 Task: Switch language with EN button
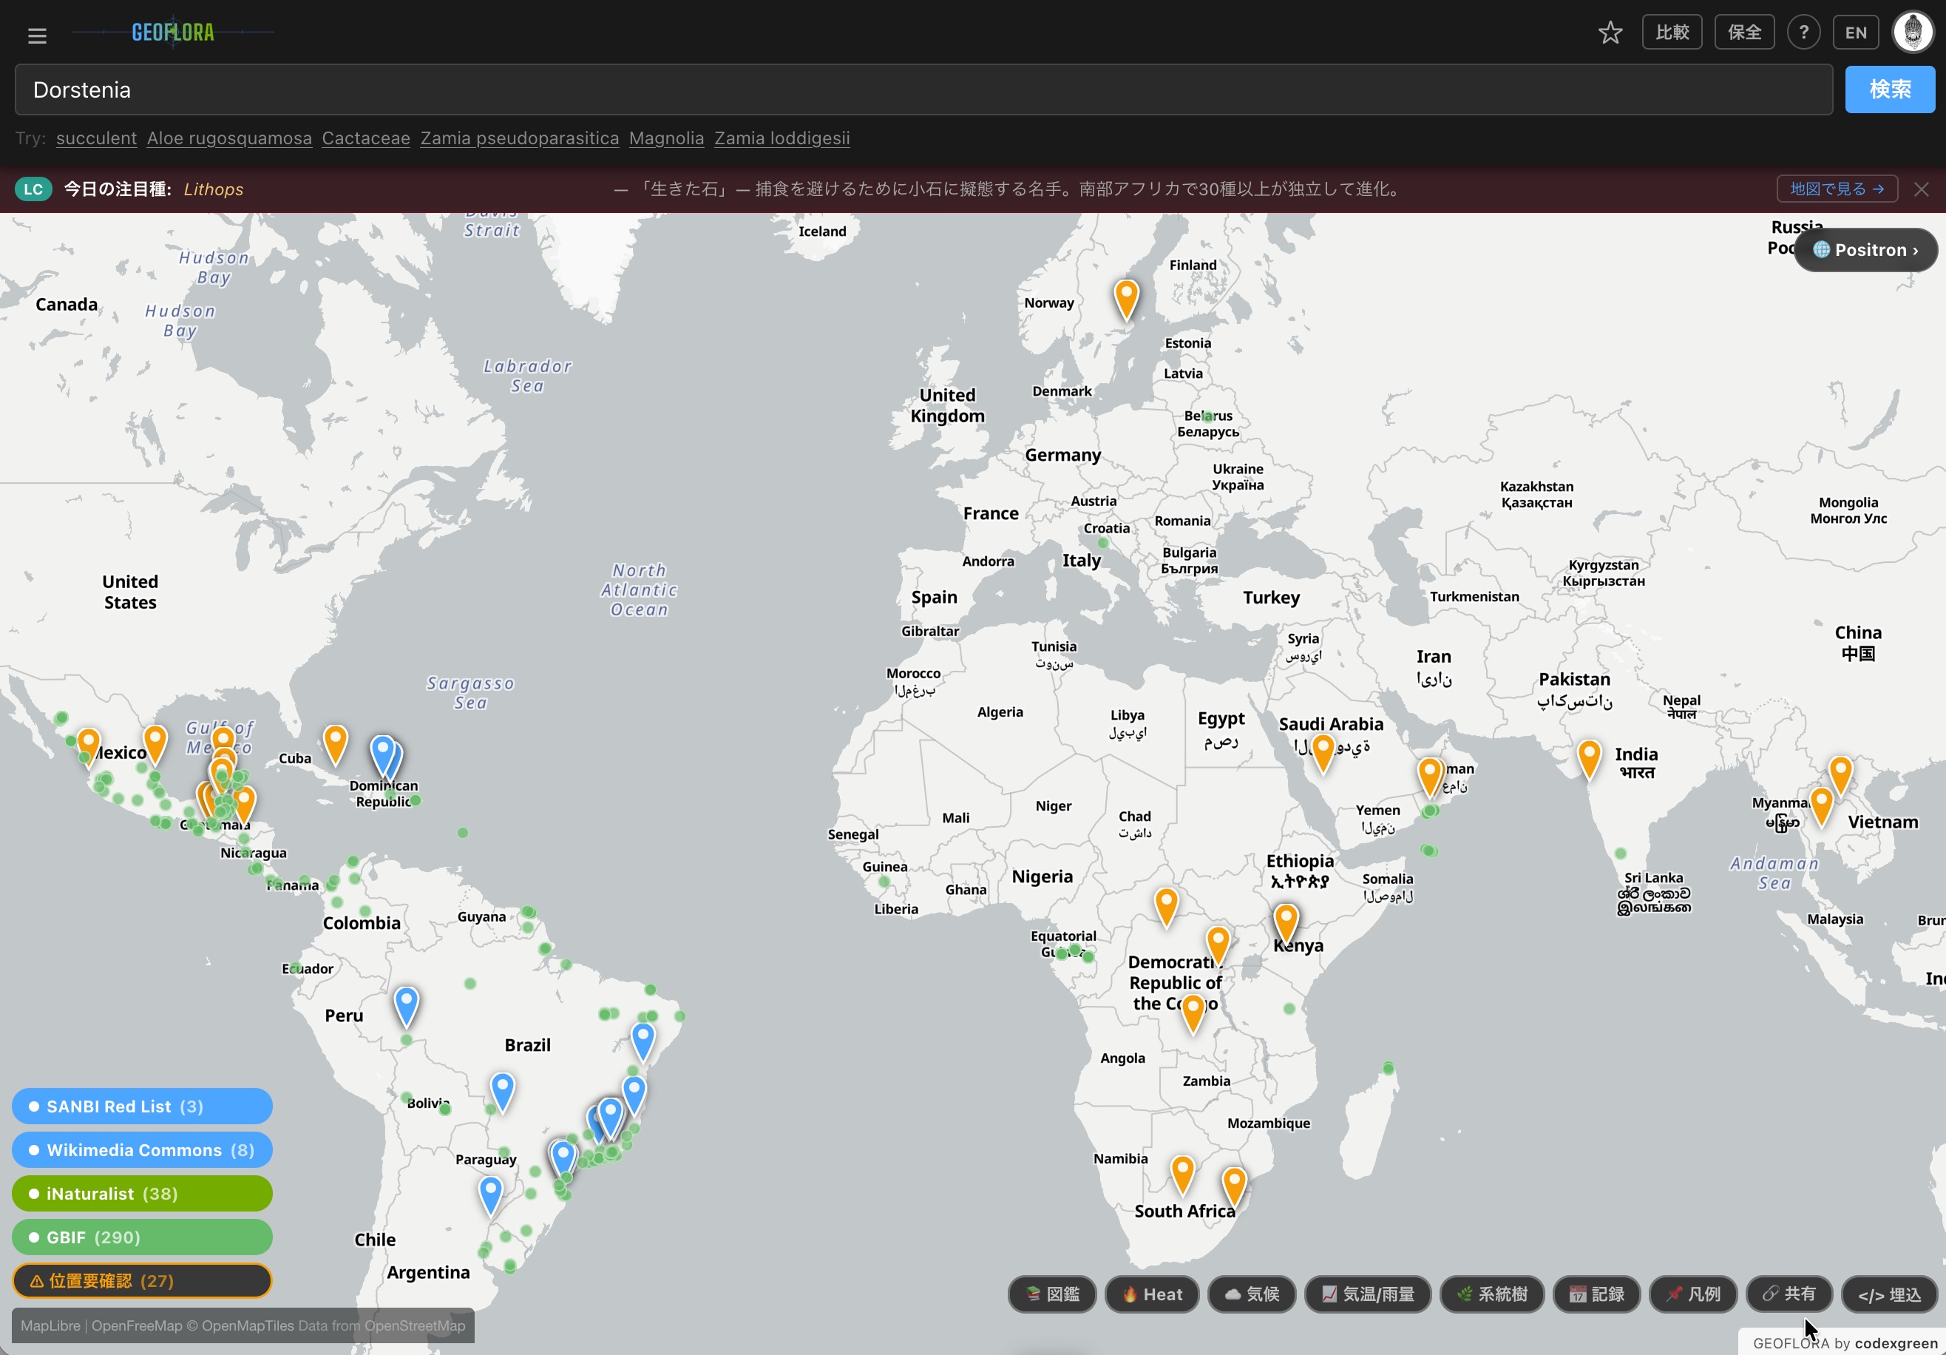[1855, 33]
